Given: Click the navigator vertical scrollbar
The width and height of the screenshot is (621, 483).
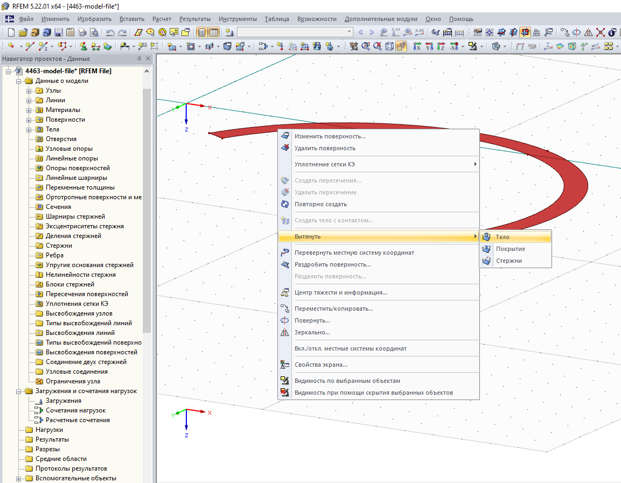Looking at the screenshot, I should coord(146,210).
